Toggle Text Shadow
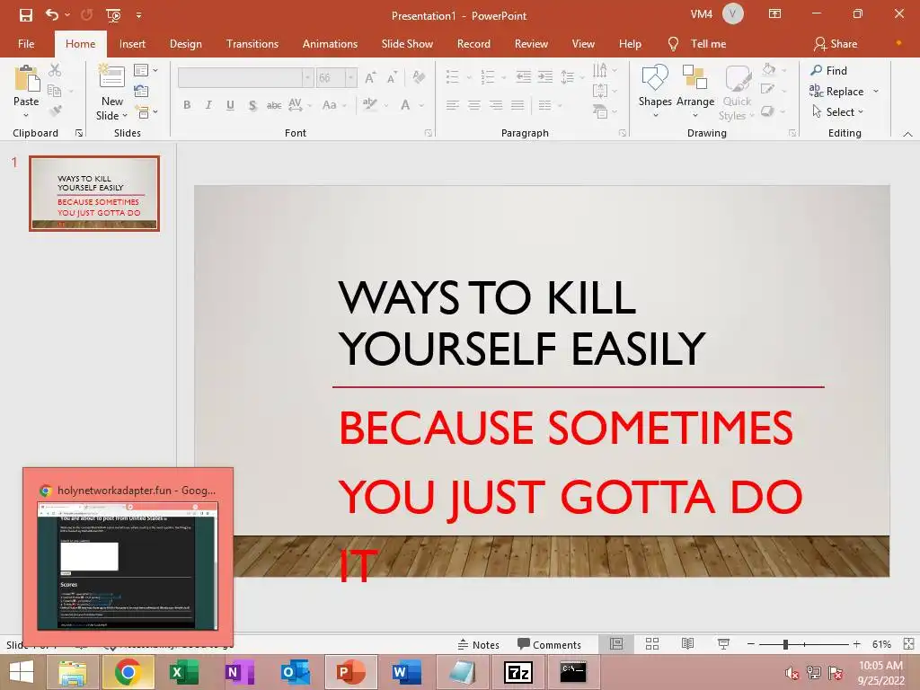 (x=252, y=105)
